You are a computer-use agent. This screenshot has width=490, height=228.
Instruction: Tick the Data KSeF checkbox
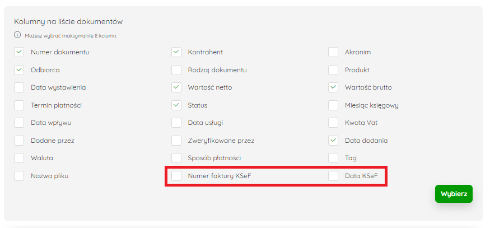pos(333,176)
